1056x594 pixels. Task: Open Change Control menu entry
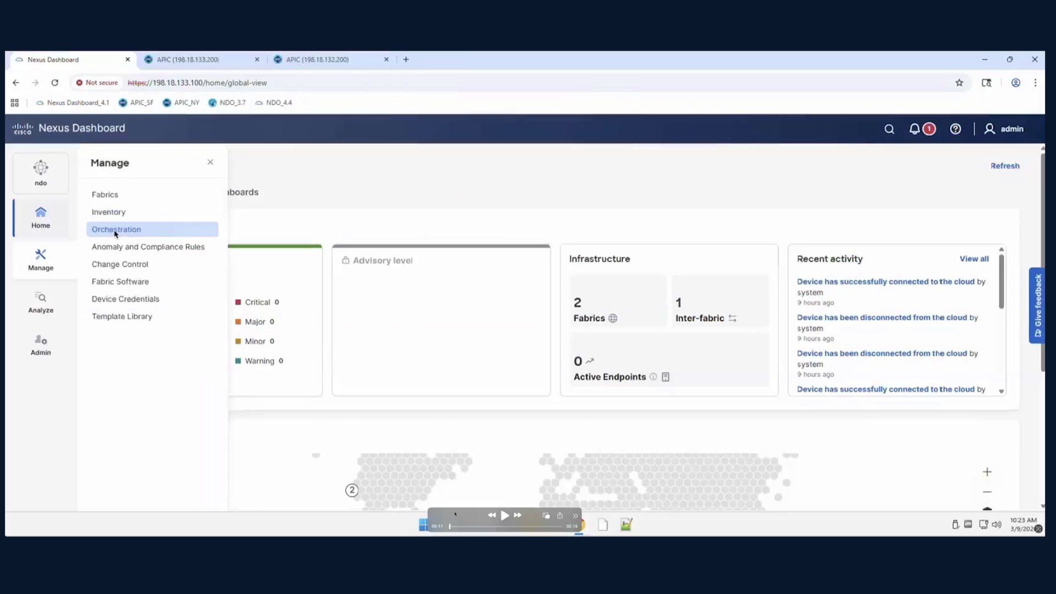[x=120, y=264]
